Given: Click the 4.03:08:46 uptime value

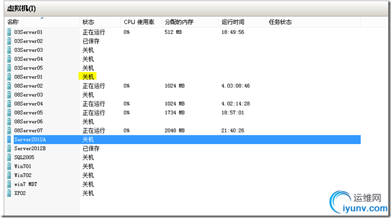Looking at the screenshot, I should 236,86.
